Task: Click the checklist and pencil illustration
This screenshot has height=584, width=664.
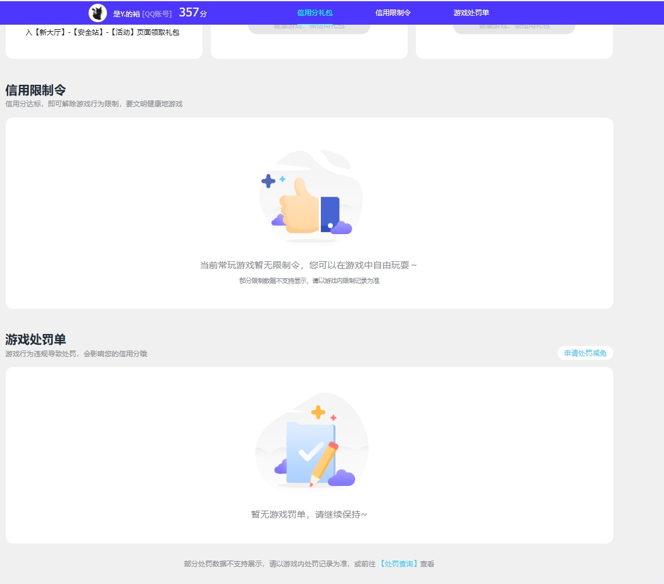Action: pyautogui.click(x=312, y=442)
